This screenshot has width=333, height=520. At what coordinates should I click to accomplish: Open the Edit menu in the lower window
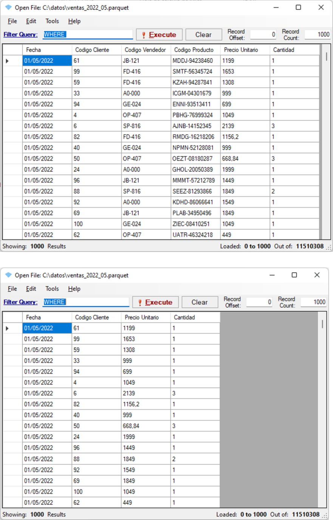pyautogui.click(x=31, y=289)
